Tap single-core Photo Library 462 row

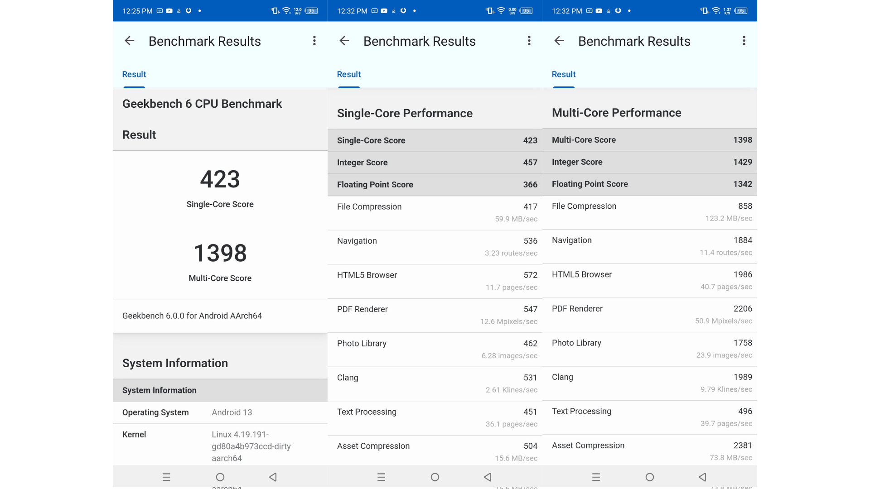tap(435, 350)
